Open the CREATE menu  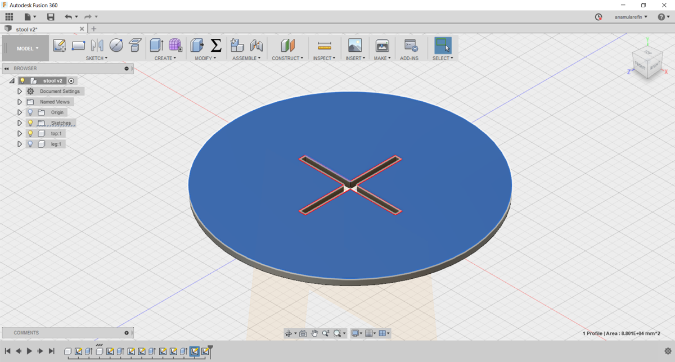tap(165, 58)
